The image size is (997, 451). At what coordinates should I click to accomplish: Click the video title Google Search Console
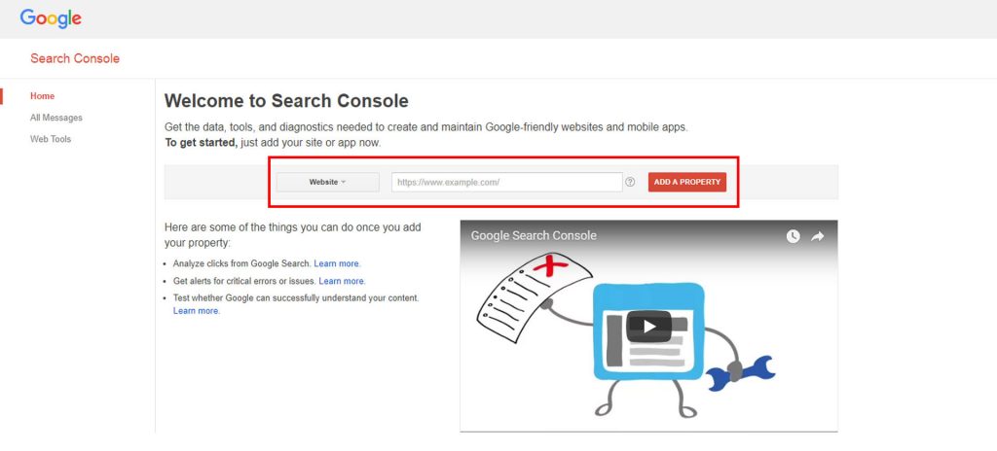[534, 236]
